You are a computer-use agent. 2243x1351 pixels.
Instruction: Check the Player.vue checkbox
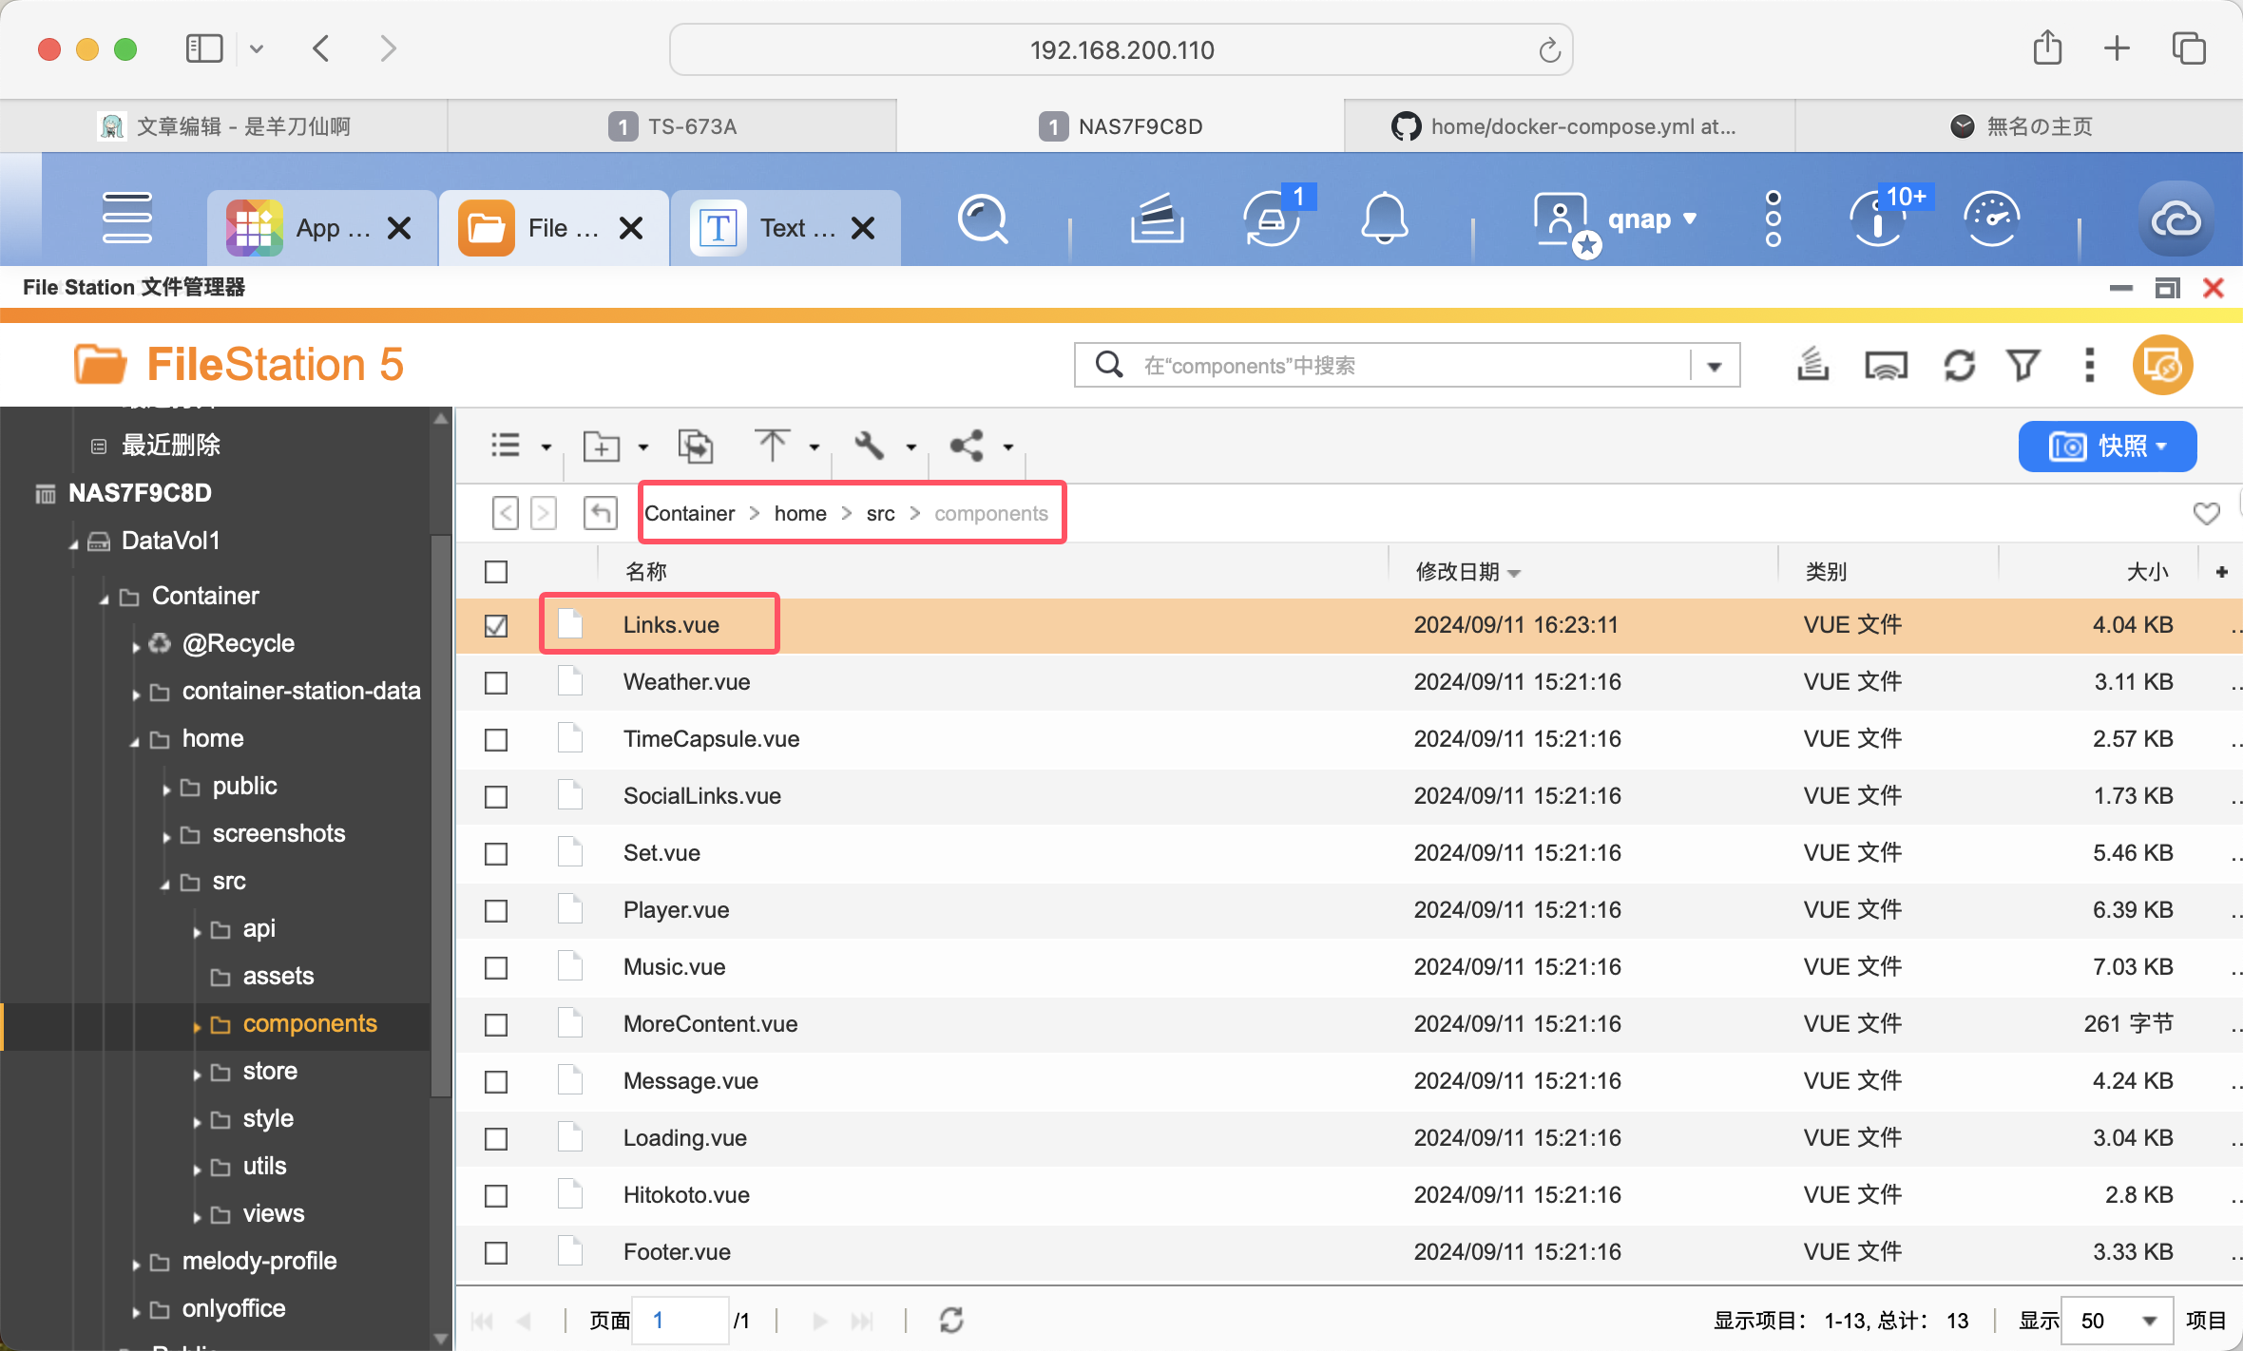[x=496, y=911]
